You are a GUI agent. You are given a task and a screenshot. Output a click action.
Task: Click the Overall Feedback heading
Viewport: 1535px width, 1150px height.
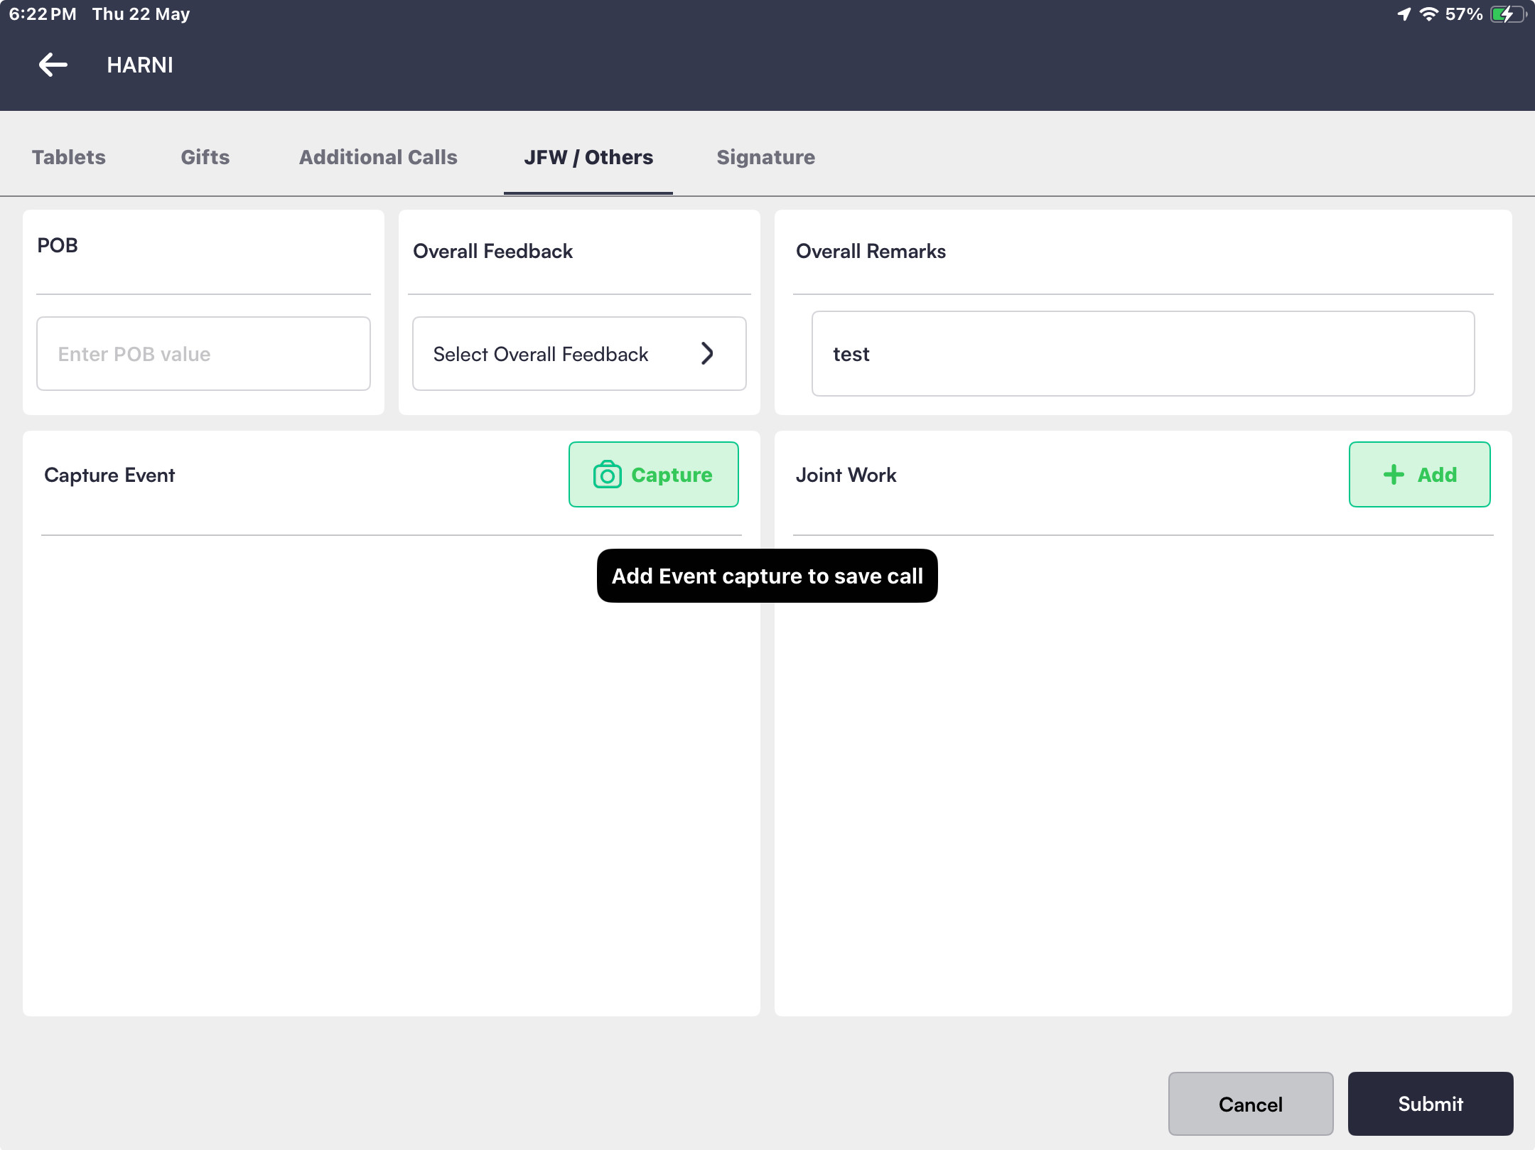[x=492, y=251]
